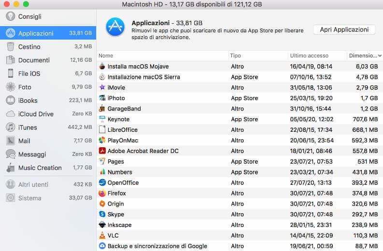This screenshot has height=251, width=383.
Task: Click the Installa macOS Mojave icon
Action: pyautogui.click(x=102, y=66)
